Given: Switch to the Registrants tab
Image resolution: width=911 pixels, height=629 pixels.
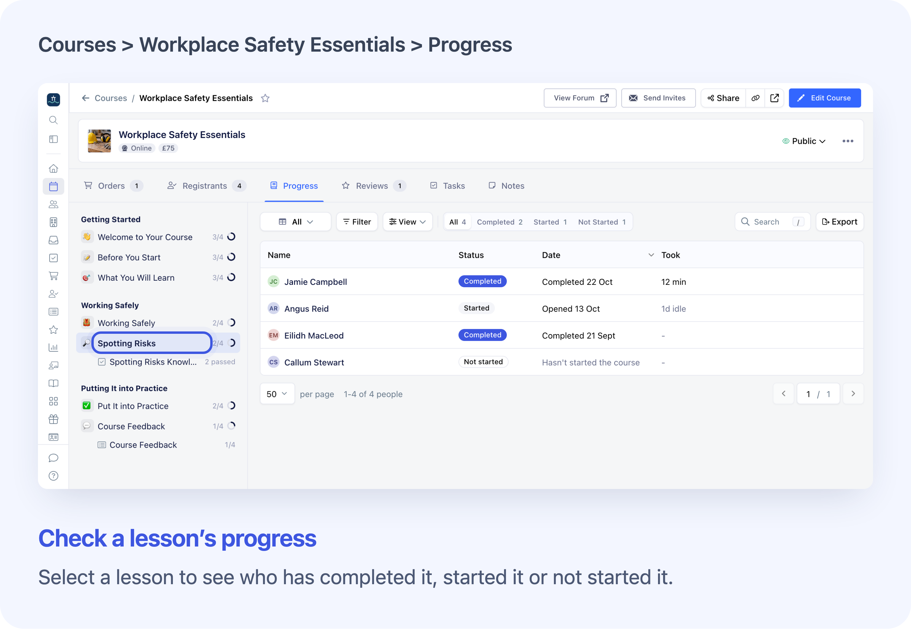Looking at the screenshot, I should (x=206, y=186).
